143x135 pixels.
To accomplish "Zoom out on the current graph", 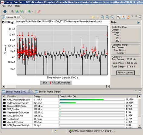I will coord(107,17).
